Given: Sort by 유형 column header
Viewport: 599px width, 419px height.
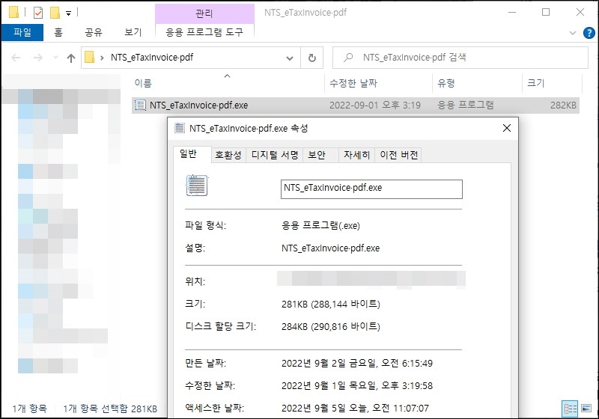Looking at the screenshot, I should pos(446,83).
